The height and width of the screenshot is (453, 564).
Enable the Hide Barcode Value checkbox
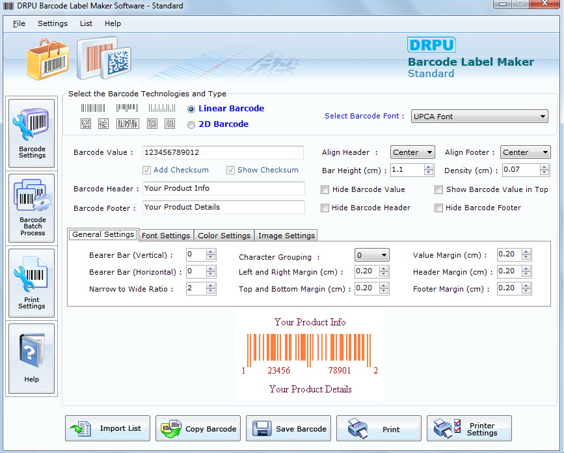(x=325, y=190)
